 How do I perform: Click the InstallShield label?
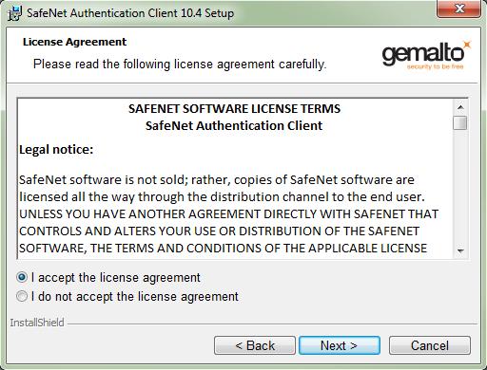point(37,323)
